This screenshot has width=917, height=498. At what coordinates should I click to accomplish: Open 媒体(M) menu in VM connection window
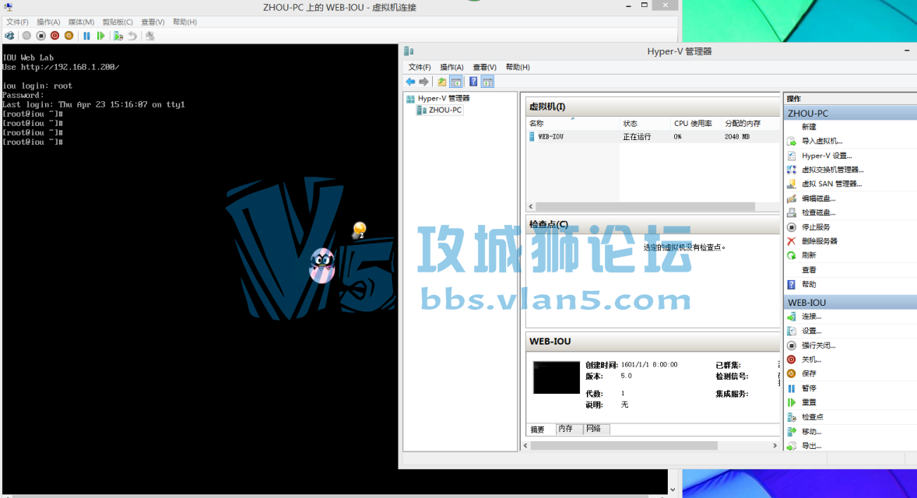pyautogui.click(x=81, y=22)
